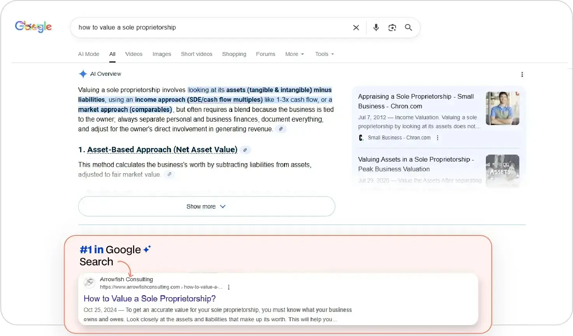Select the Shopping search tab
The height and width of the screenshot is (336, 573).
pos(234,54)
